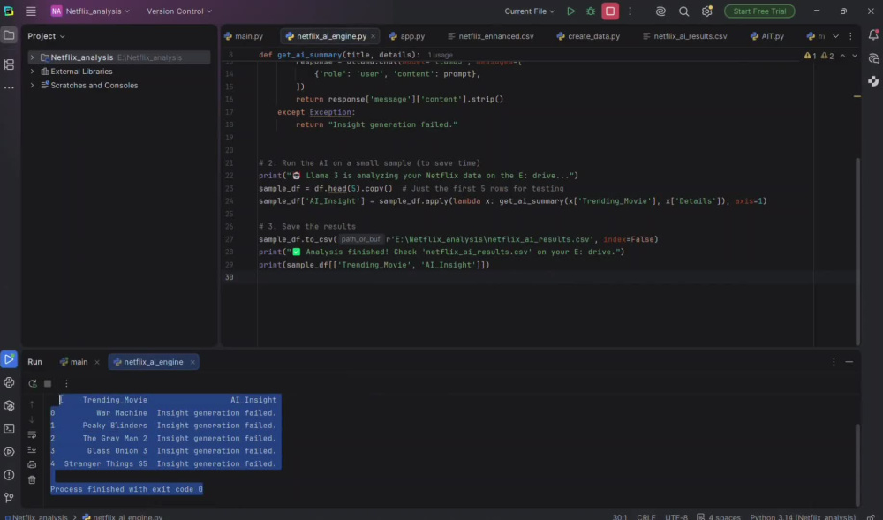Expand the Netflix_analysis folder tree node
883x520 pixels.
coord(32,57)
